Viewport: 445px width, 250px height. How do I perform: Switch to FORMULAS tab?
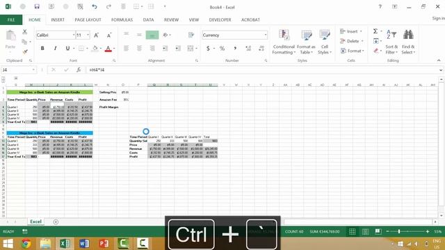point(122,20)
